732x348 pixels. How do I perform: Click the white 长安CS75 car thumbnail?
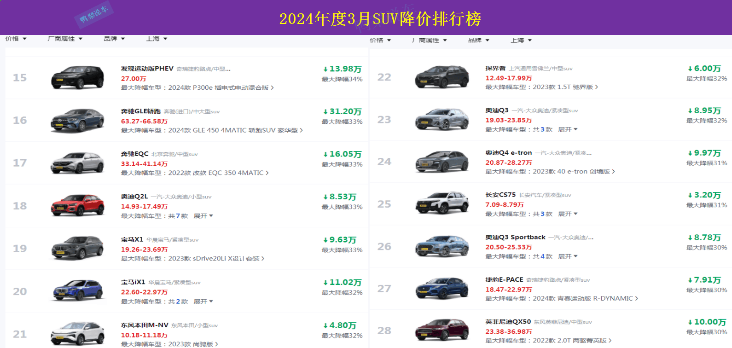click(442, 204)
